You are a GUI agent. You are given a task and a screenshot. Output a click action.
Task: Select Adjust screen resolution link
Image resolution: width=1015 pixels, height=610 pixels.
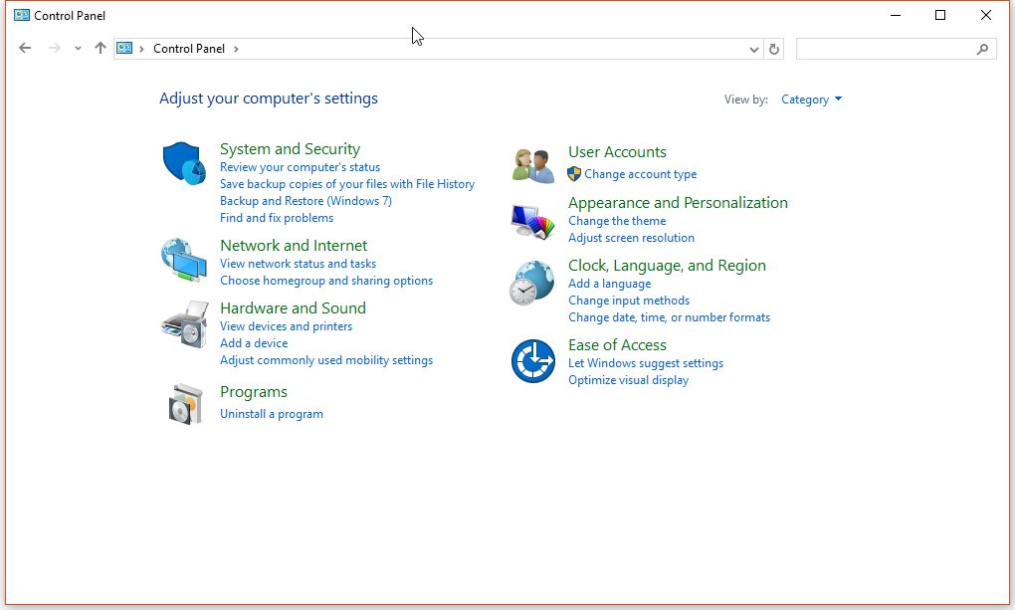point(631,238)
